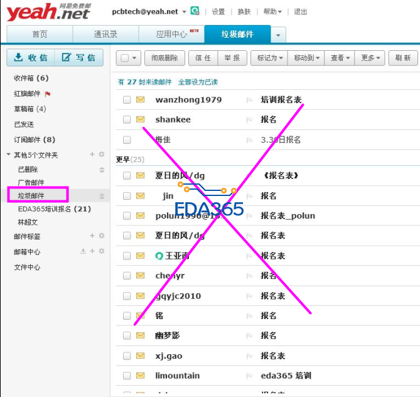Click the green chat icon next to account name
Image resolution: width=420 pixels, height=397 pixels.
coord(195,11)
